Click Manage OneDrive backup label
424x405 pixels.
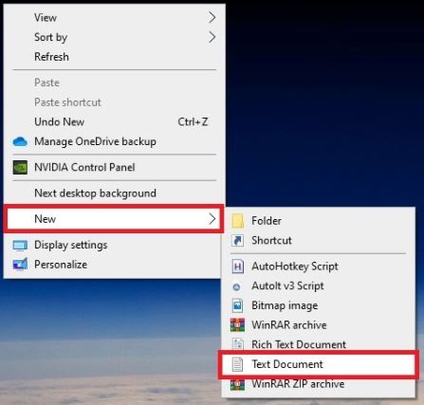pyautogui.click(x=95, y=141)
